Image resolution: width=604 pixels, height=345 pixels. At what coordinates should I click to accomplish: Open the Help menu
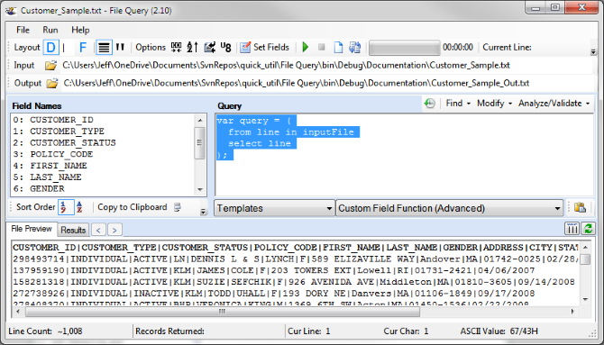click(80, 30)
